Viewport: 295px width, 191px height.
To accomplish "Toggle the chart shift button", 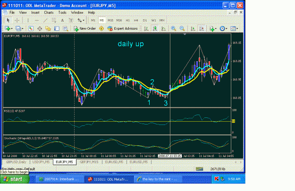I will 202,29.
